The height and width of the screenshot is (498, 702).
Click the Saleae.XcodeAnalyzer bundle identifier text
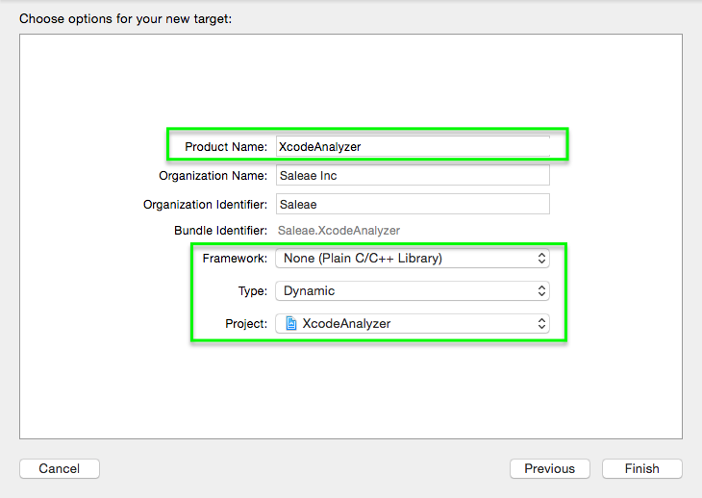pyautogui.click(x=338, y=231)
